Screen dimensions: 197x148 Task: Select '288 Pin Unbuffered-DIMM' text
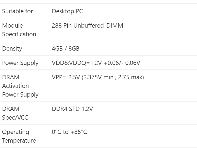[x=87, y=25]
